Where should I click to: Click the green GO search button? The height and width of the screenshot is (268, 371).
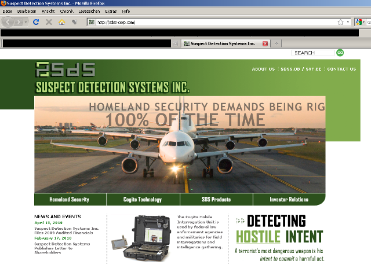click(340, 53)
